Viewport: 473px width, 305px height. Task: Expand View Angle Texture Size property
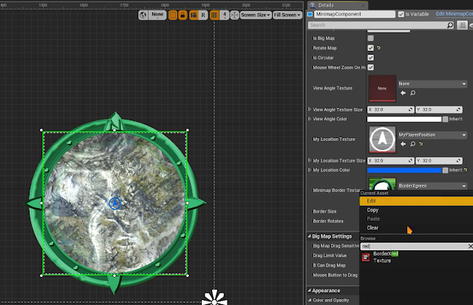309,109
